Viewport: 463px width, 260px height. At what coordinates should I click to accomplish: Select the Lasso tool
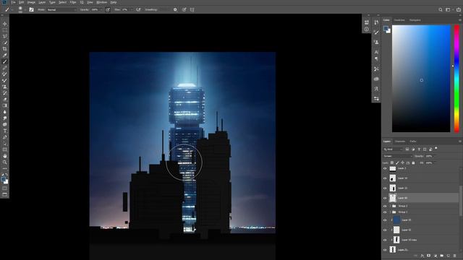click(x=5, y=36)
